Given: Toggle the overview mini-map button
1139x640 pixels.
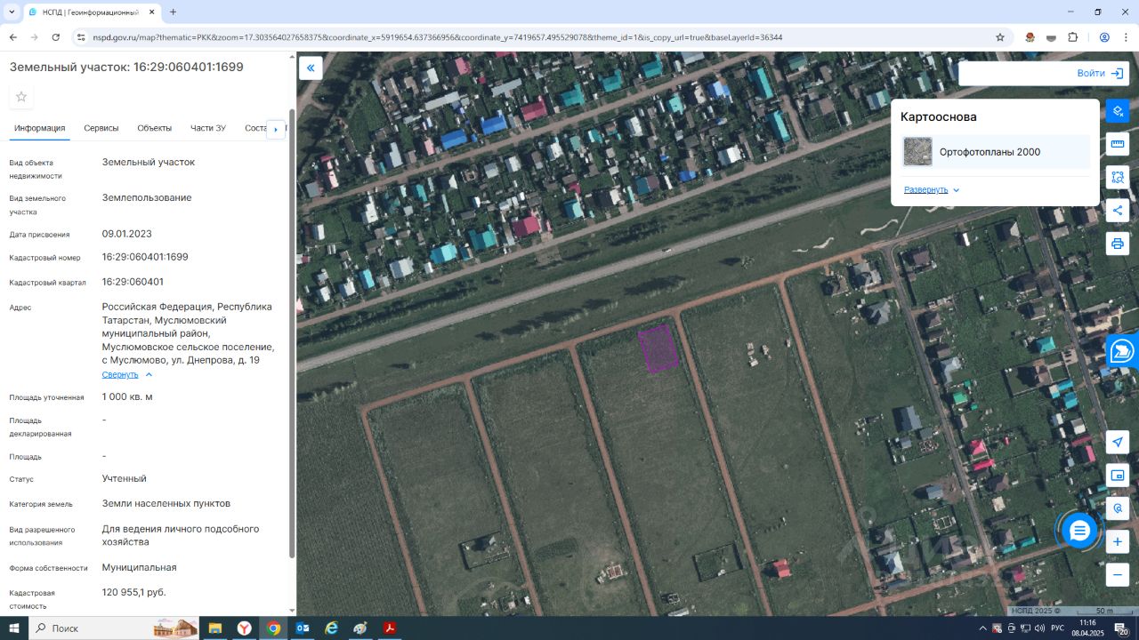Looking at the screenshot, I should click(1118, 476).
